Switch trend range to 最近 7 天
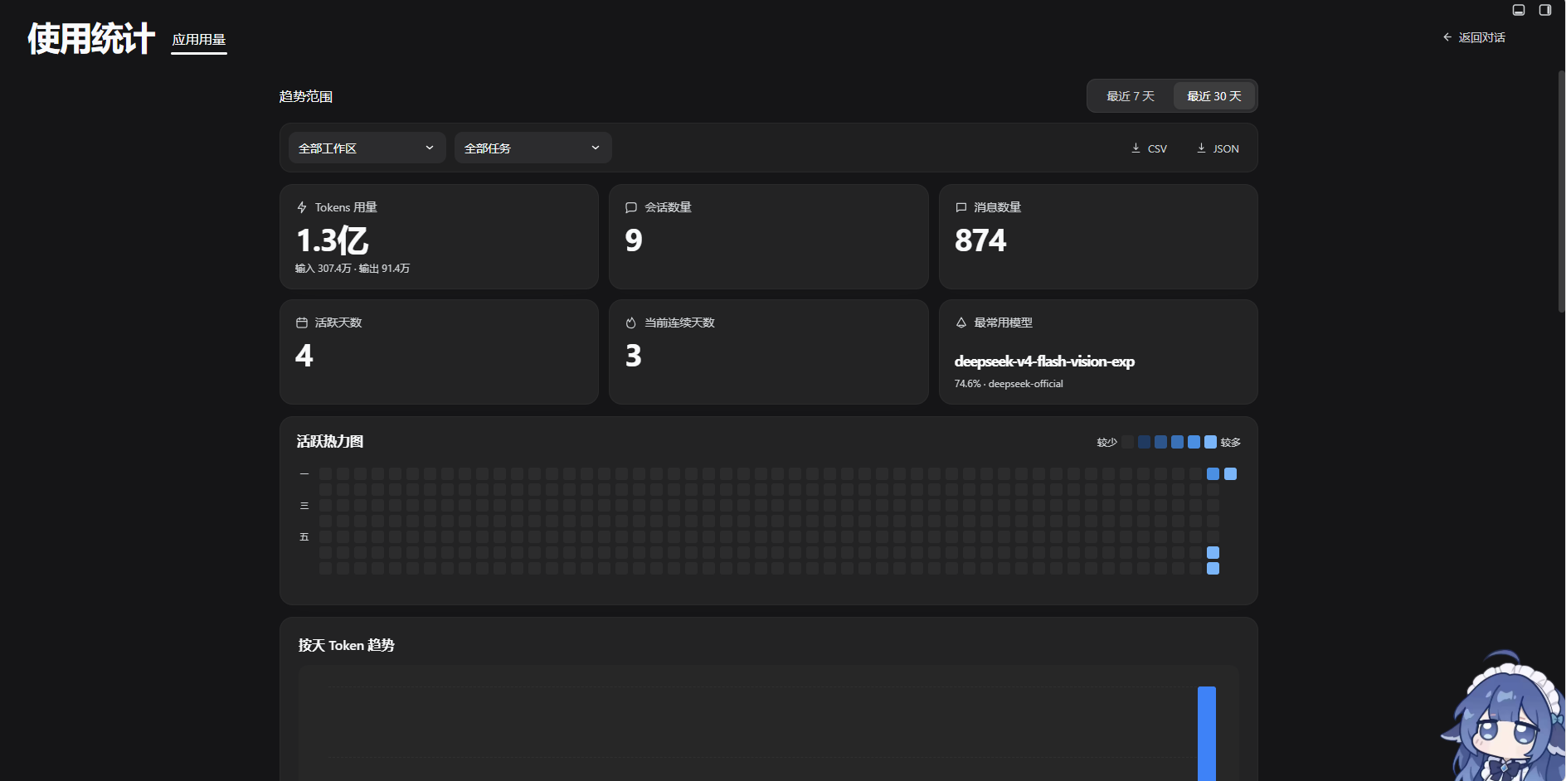This screenshot has width=1566, height=781. (x=1131, y=96)
